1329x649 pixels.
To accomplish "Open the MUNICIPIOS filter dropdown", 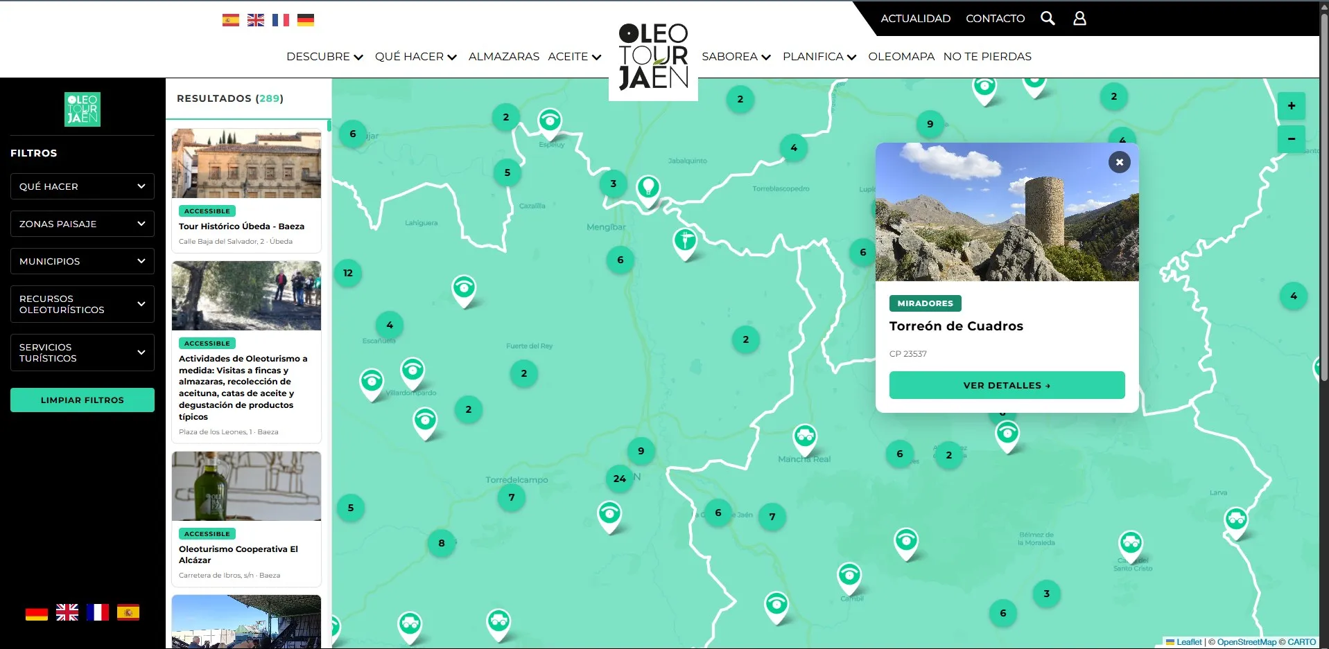I will (82, 261).
